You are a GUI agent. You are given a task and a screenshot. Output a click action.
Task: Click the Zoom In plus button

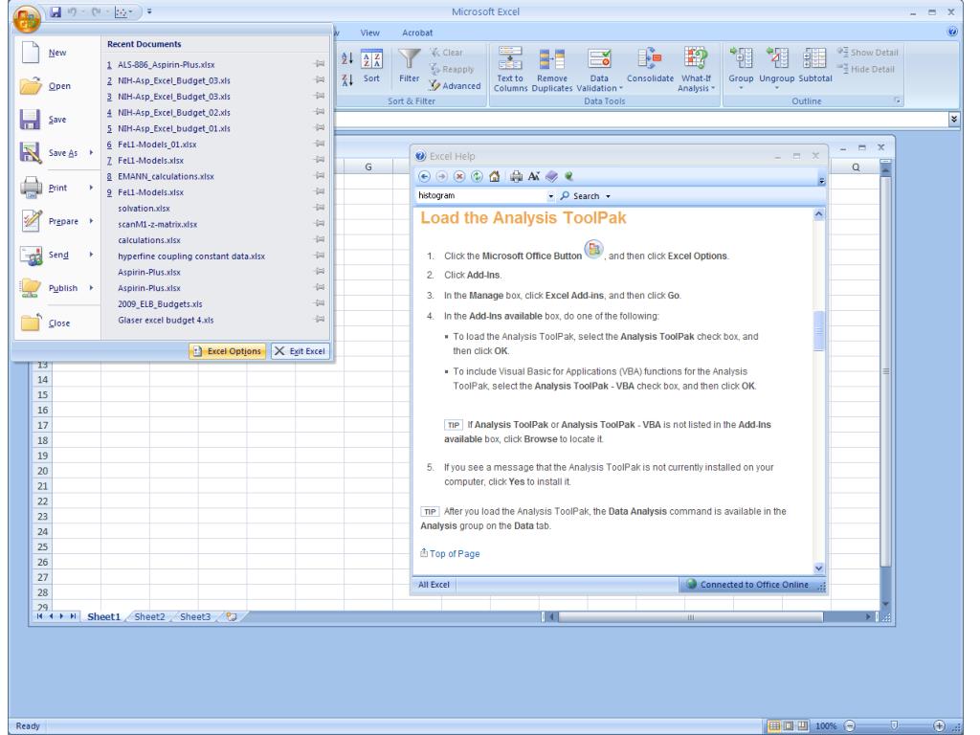[x=938, y=725]
